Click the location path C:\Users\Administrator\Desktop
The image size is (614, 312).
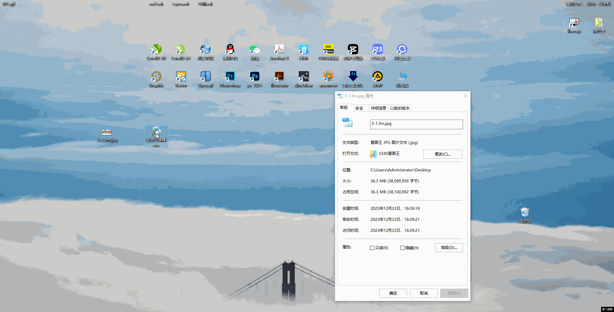coord(401,170)
